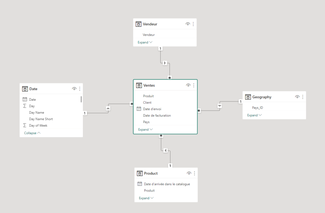Click the calendar icon beside the Date field

point(25,99)
